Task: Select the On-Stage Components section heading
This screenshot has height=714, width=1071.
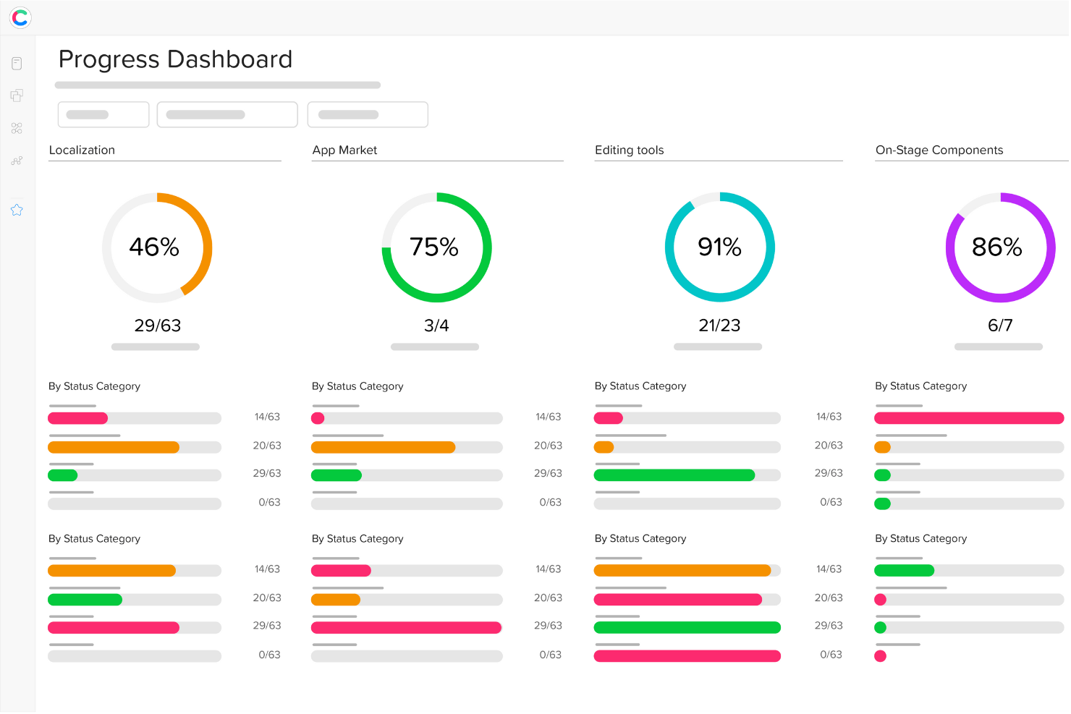Action: click(x=939, y=150)
